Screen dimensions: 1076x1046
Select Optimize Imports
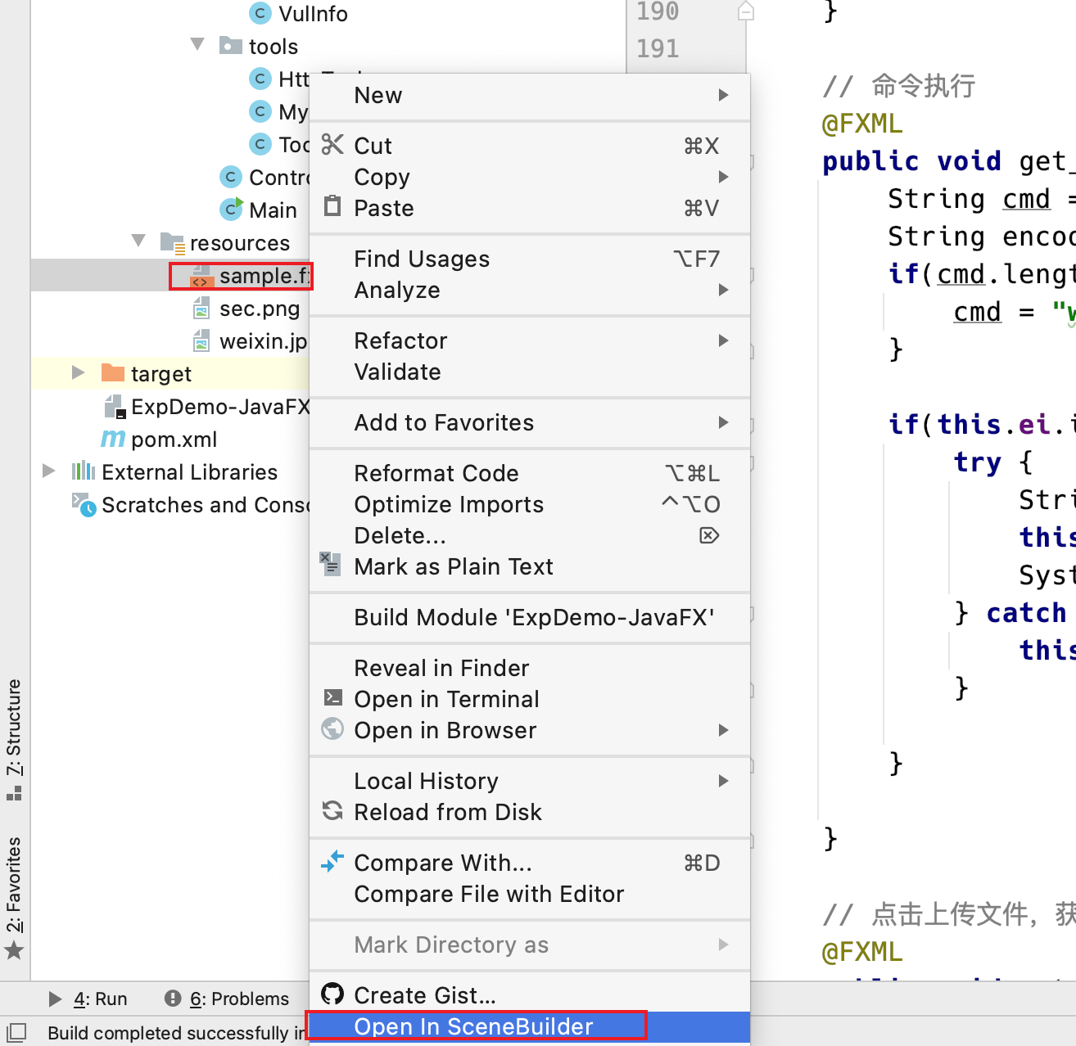[530, 504]
